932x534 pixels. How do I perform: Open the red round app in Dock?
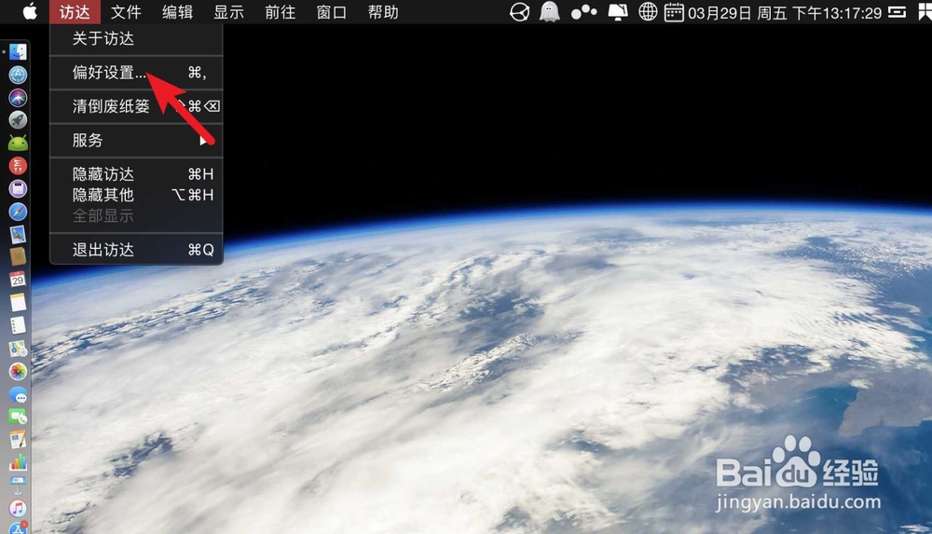point(18,166)
